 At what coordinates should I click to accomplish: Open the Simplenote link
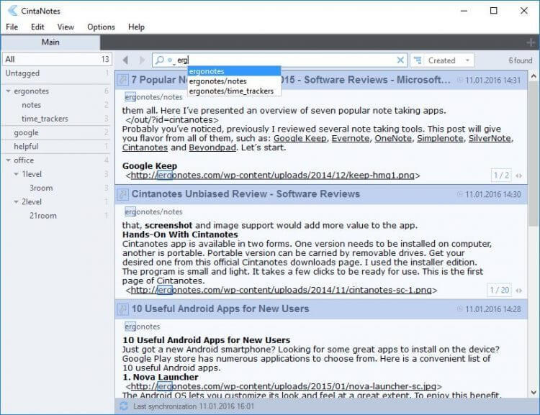440,138
